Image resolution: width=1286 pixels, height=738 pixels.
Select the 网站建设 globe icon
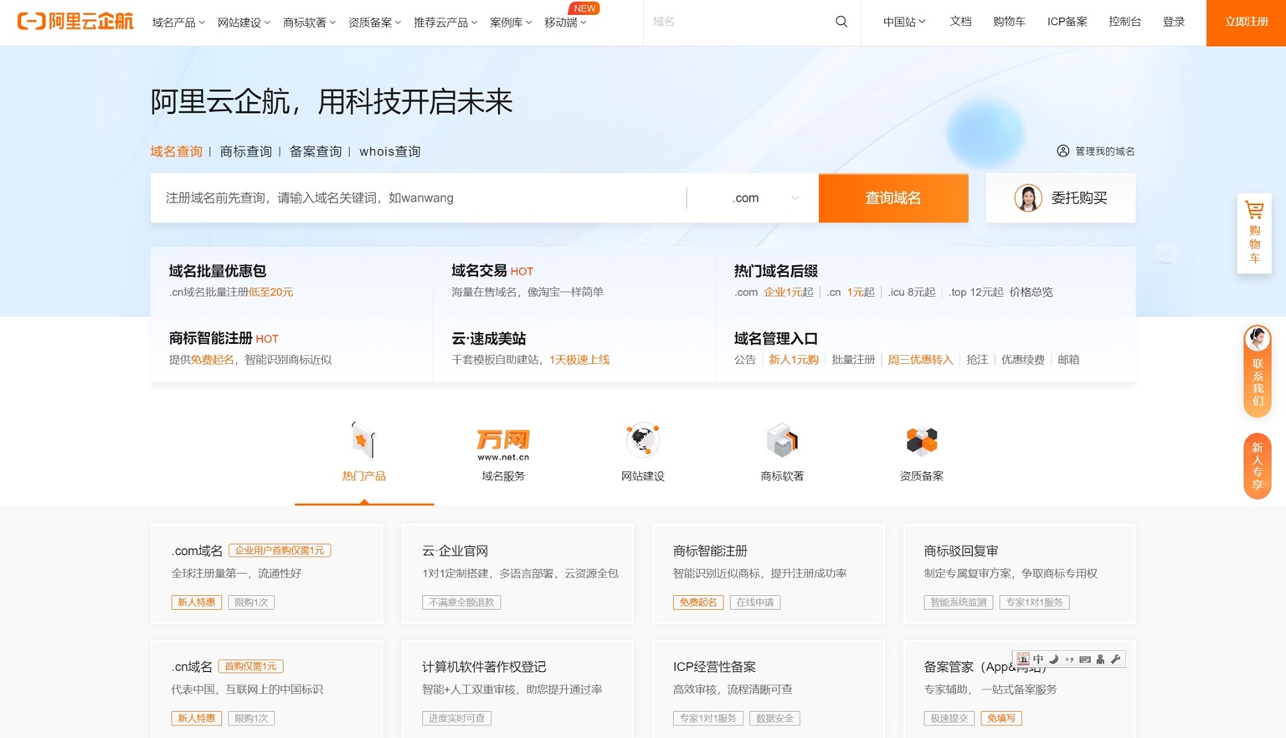(642, 440)
